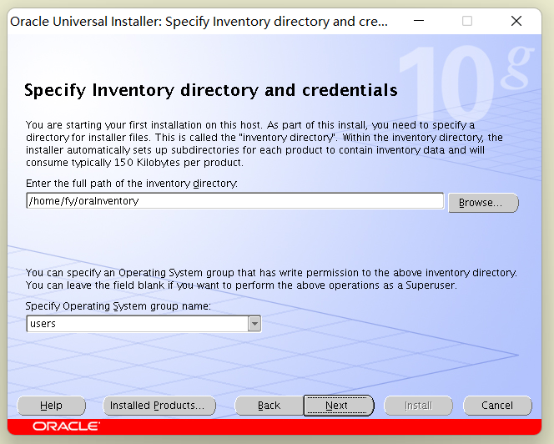Viewport: 554px width, 444px height.
Task: Open the Help dialog
Action: [51, 406]
